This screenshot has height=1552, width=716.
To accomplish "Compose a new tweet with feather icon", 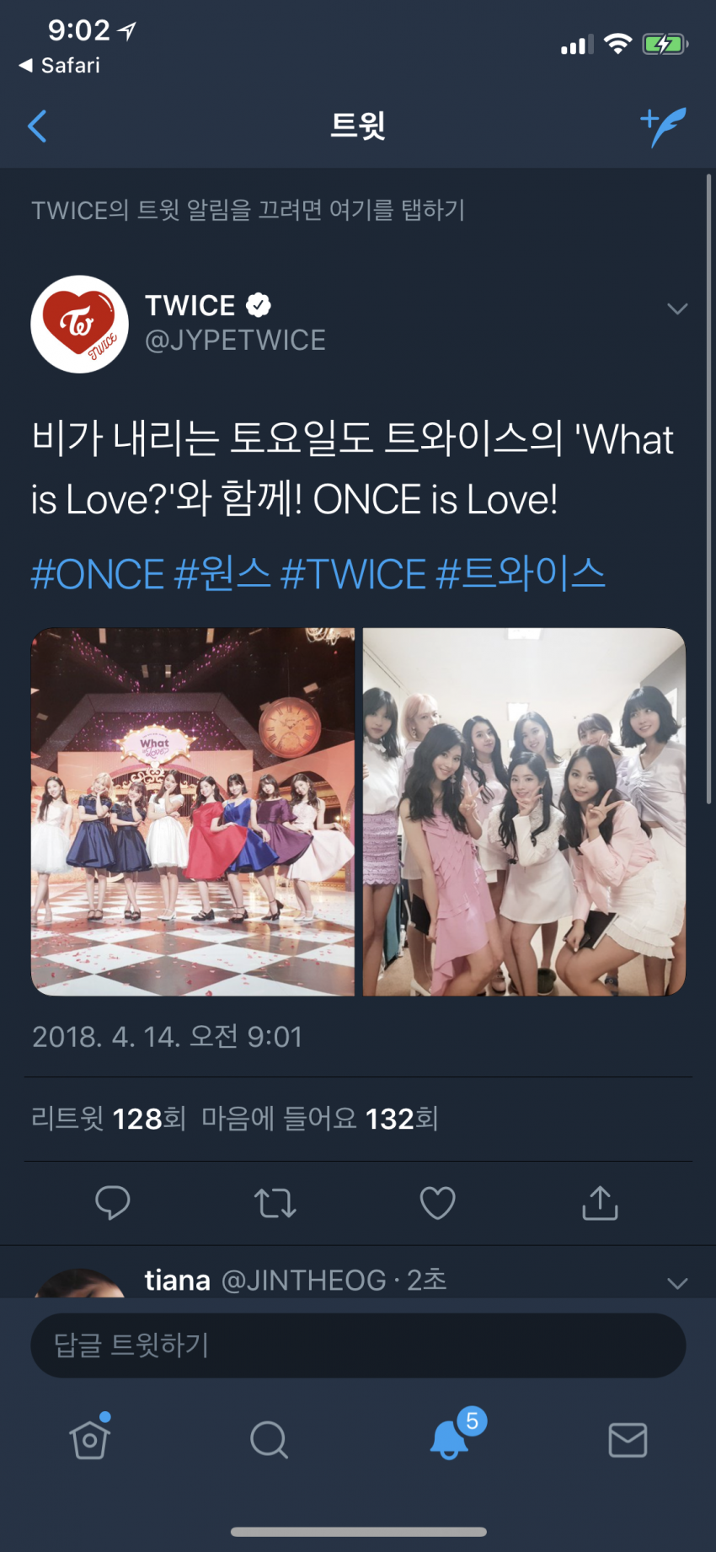I will tap(664, 126).
